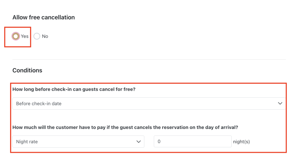295x154 pixels.
Task: Focus the number of nights input field
Action: pos(192,142)
